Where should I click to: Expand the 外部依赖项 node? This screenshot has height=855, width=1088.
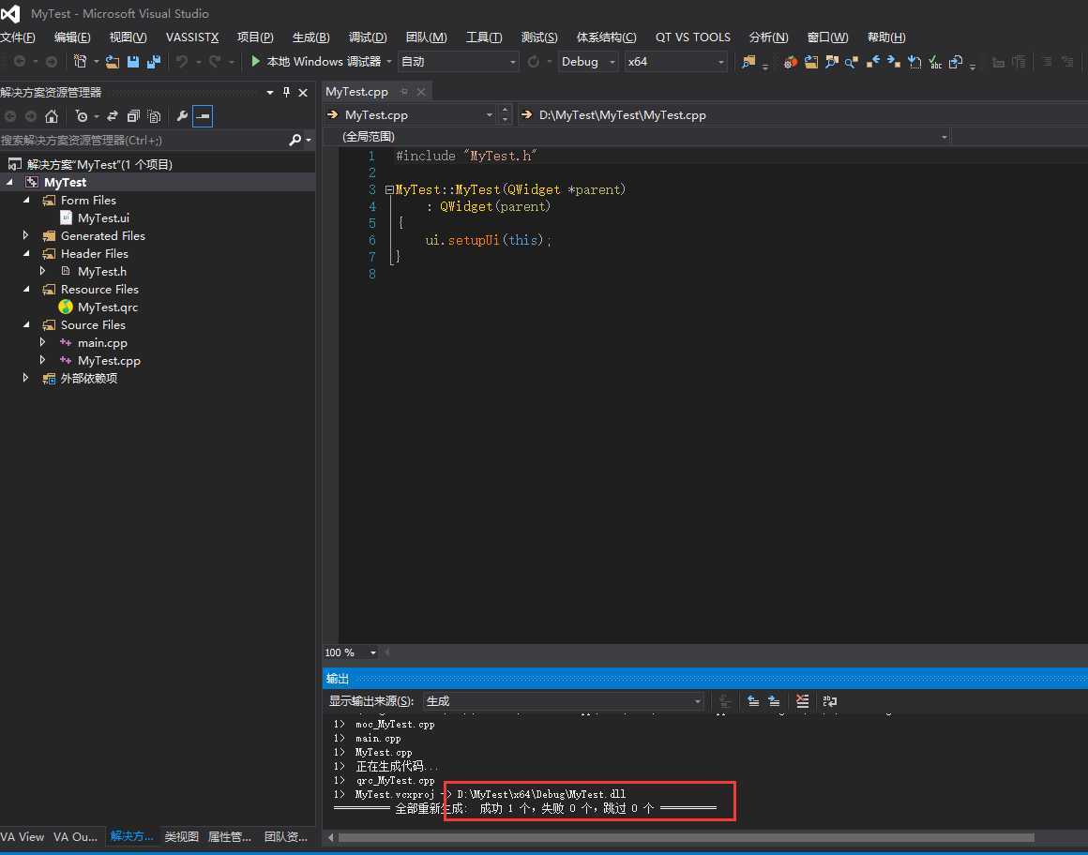(26, 378)
